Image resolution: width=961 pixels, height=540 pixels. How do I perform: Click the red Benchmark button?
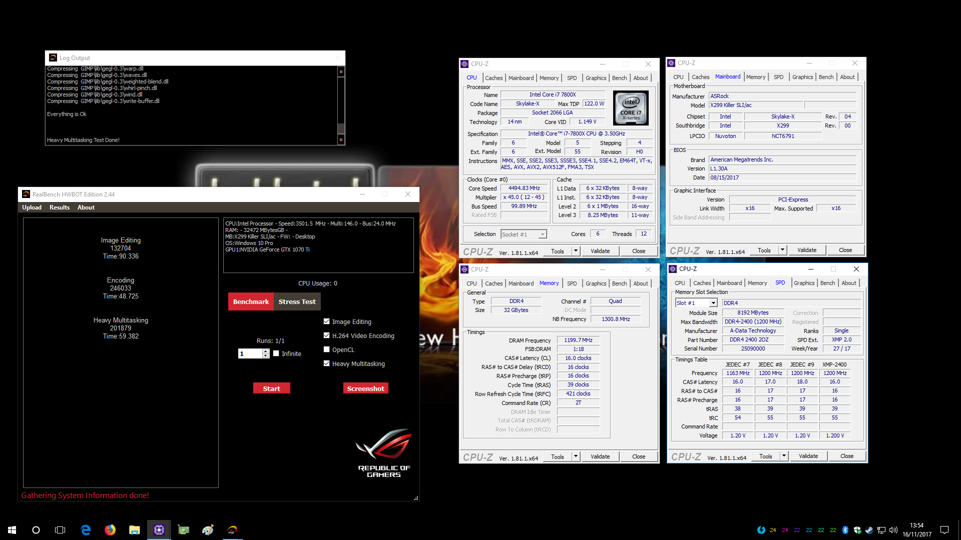coord(251,301)
